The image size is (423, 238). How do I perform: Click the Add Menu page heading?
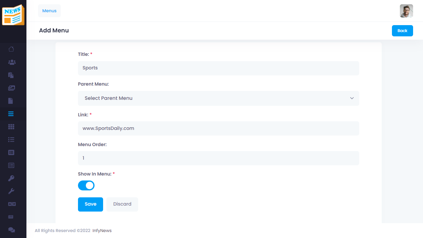pyautogui.click(x=54, y=30)
